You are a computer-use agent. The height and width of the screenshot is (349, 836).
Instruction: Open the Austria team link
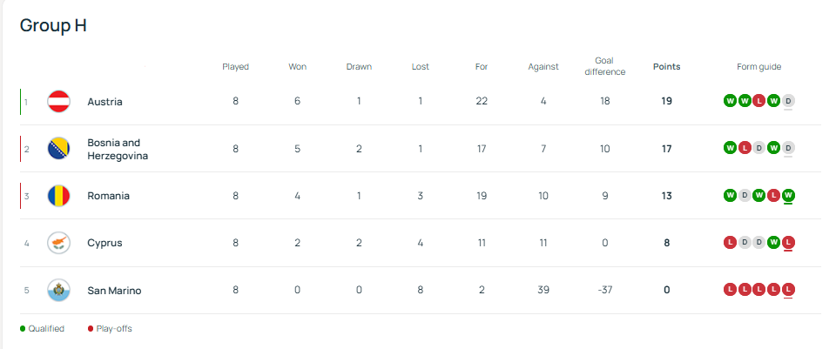(x=104, y=102)
